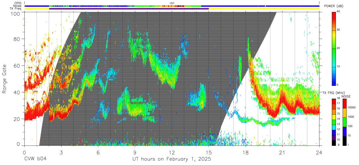The width and height of the screenshot is (359, 165).
Task: Click range gate axis tick 80
Action: click(17, 39)
